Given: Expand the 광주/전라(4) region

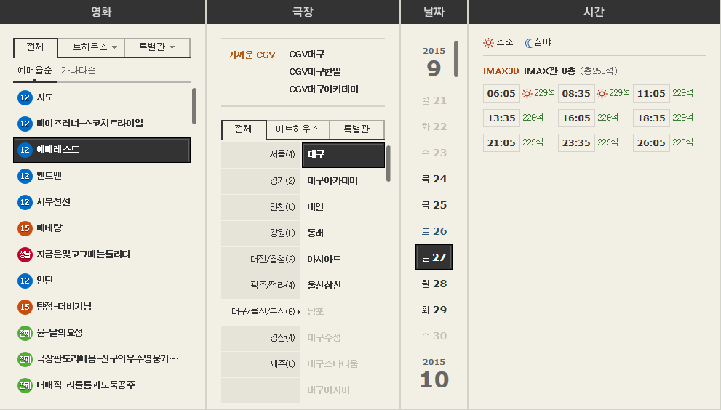Looking at the screenshot, I should [260, 286].
